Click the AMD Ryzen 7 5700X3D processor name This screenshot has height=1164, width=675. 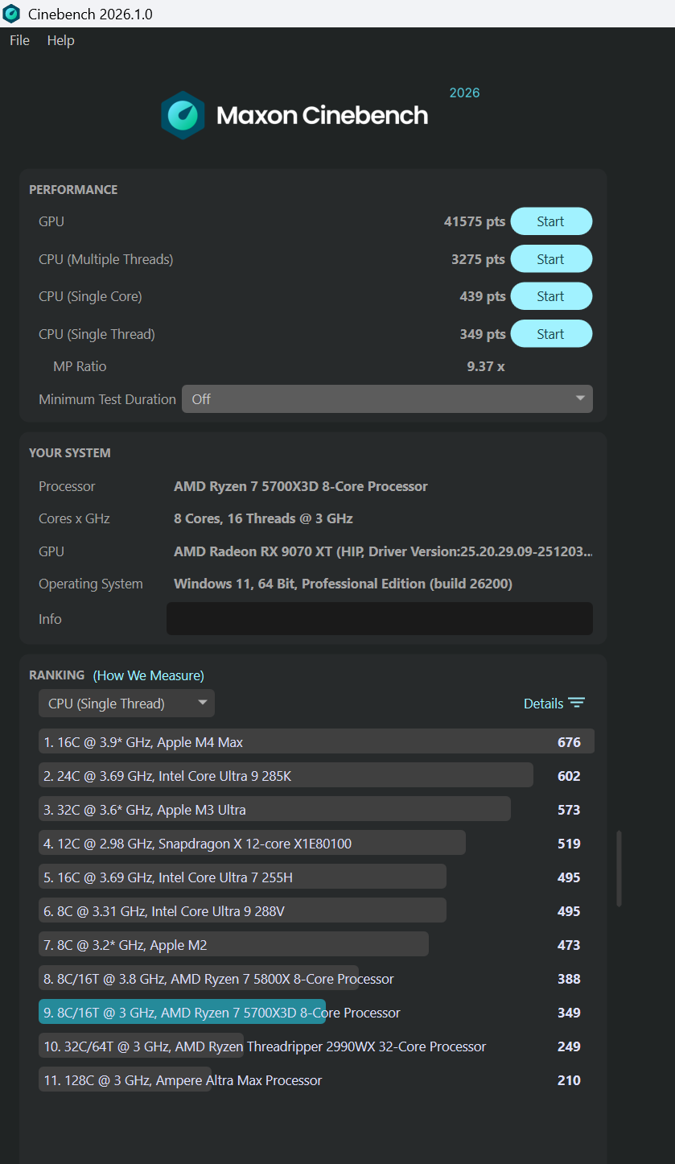tap(301, 486)
